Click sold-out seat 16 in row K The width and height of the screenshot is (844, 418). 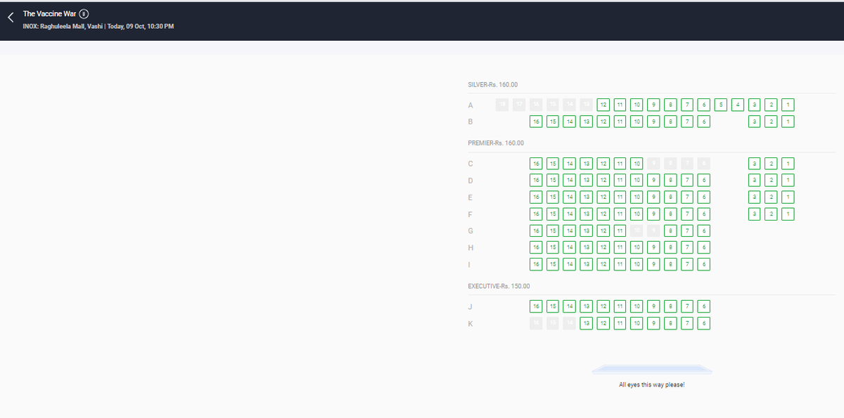[x=536, y=323]
